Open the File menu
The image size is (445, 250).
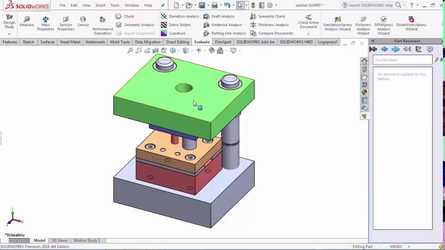pyautogui.click(x=63, y=5)
